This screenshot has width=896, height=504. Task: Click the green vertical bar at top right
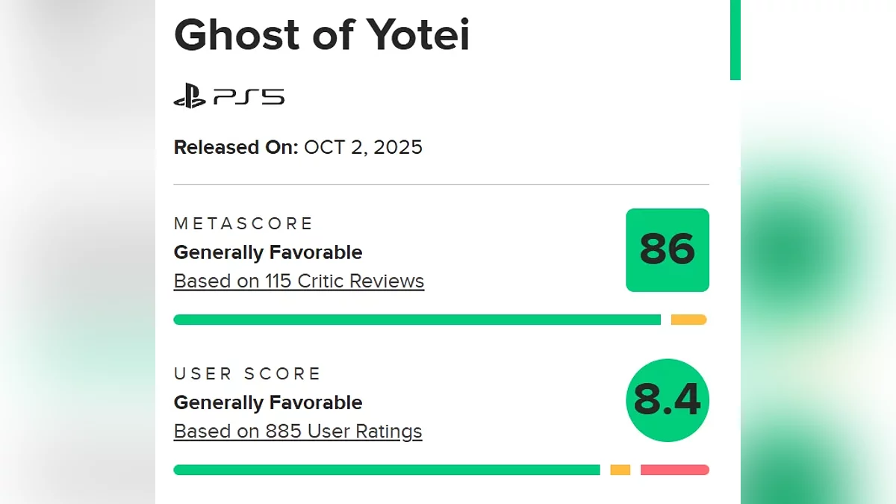click(735, 39)
